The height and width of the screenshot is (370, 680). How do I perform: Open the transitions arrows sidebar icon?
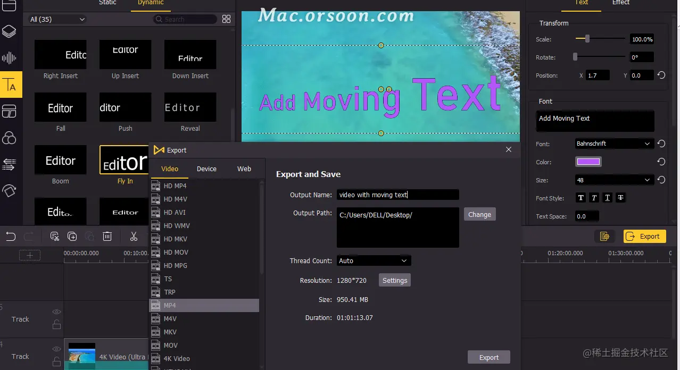coord(9,164)
